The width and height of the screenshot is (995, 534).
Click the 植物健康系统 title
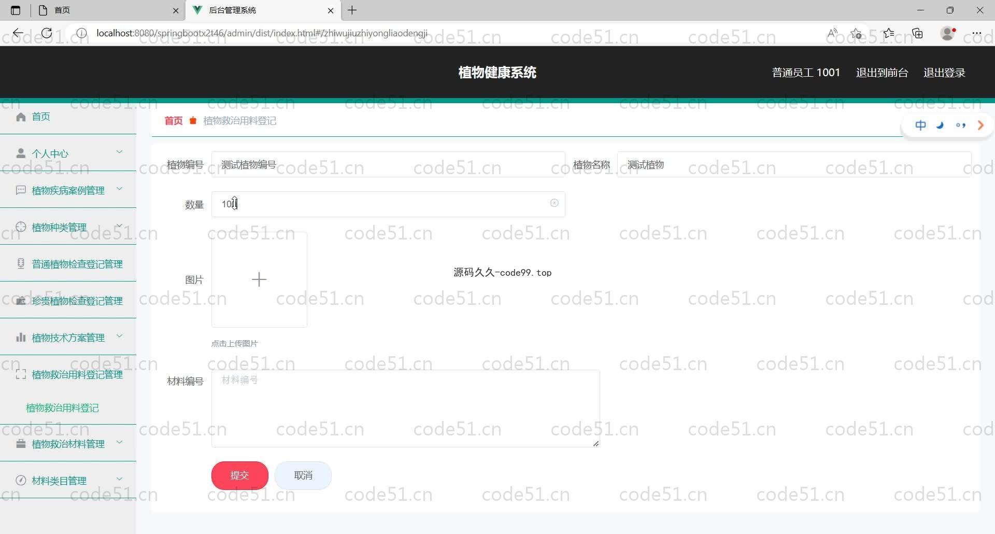point(497,73)
